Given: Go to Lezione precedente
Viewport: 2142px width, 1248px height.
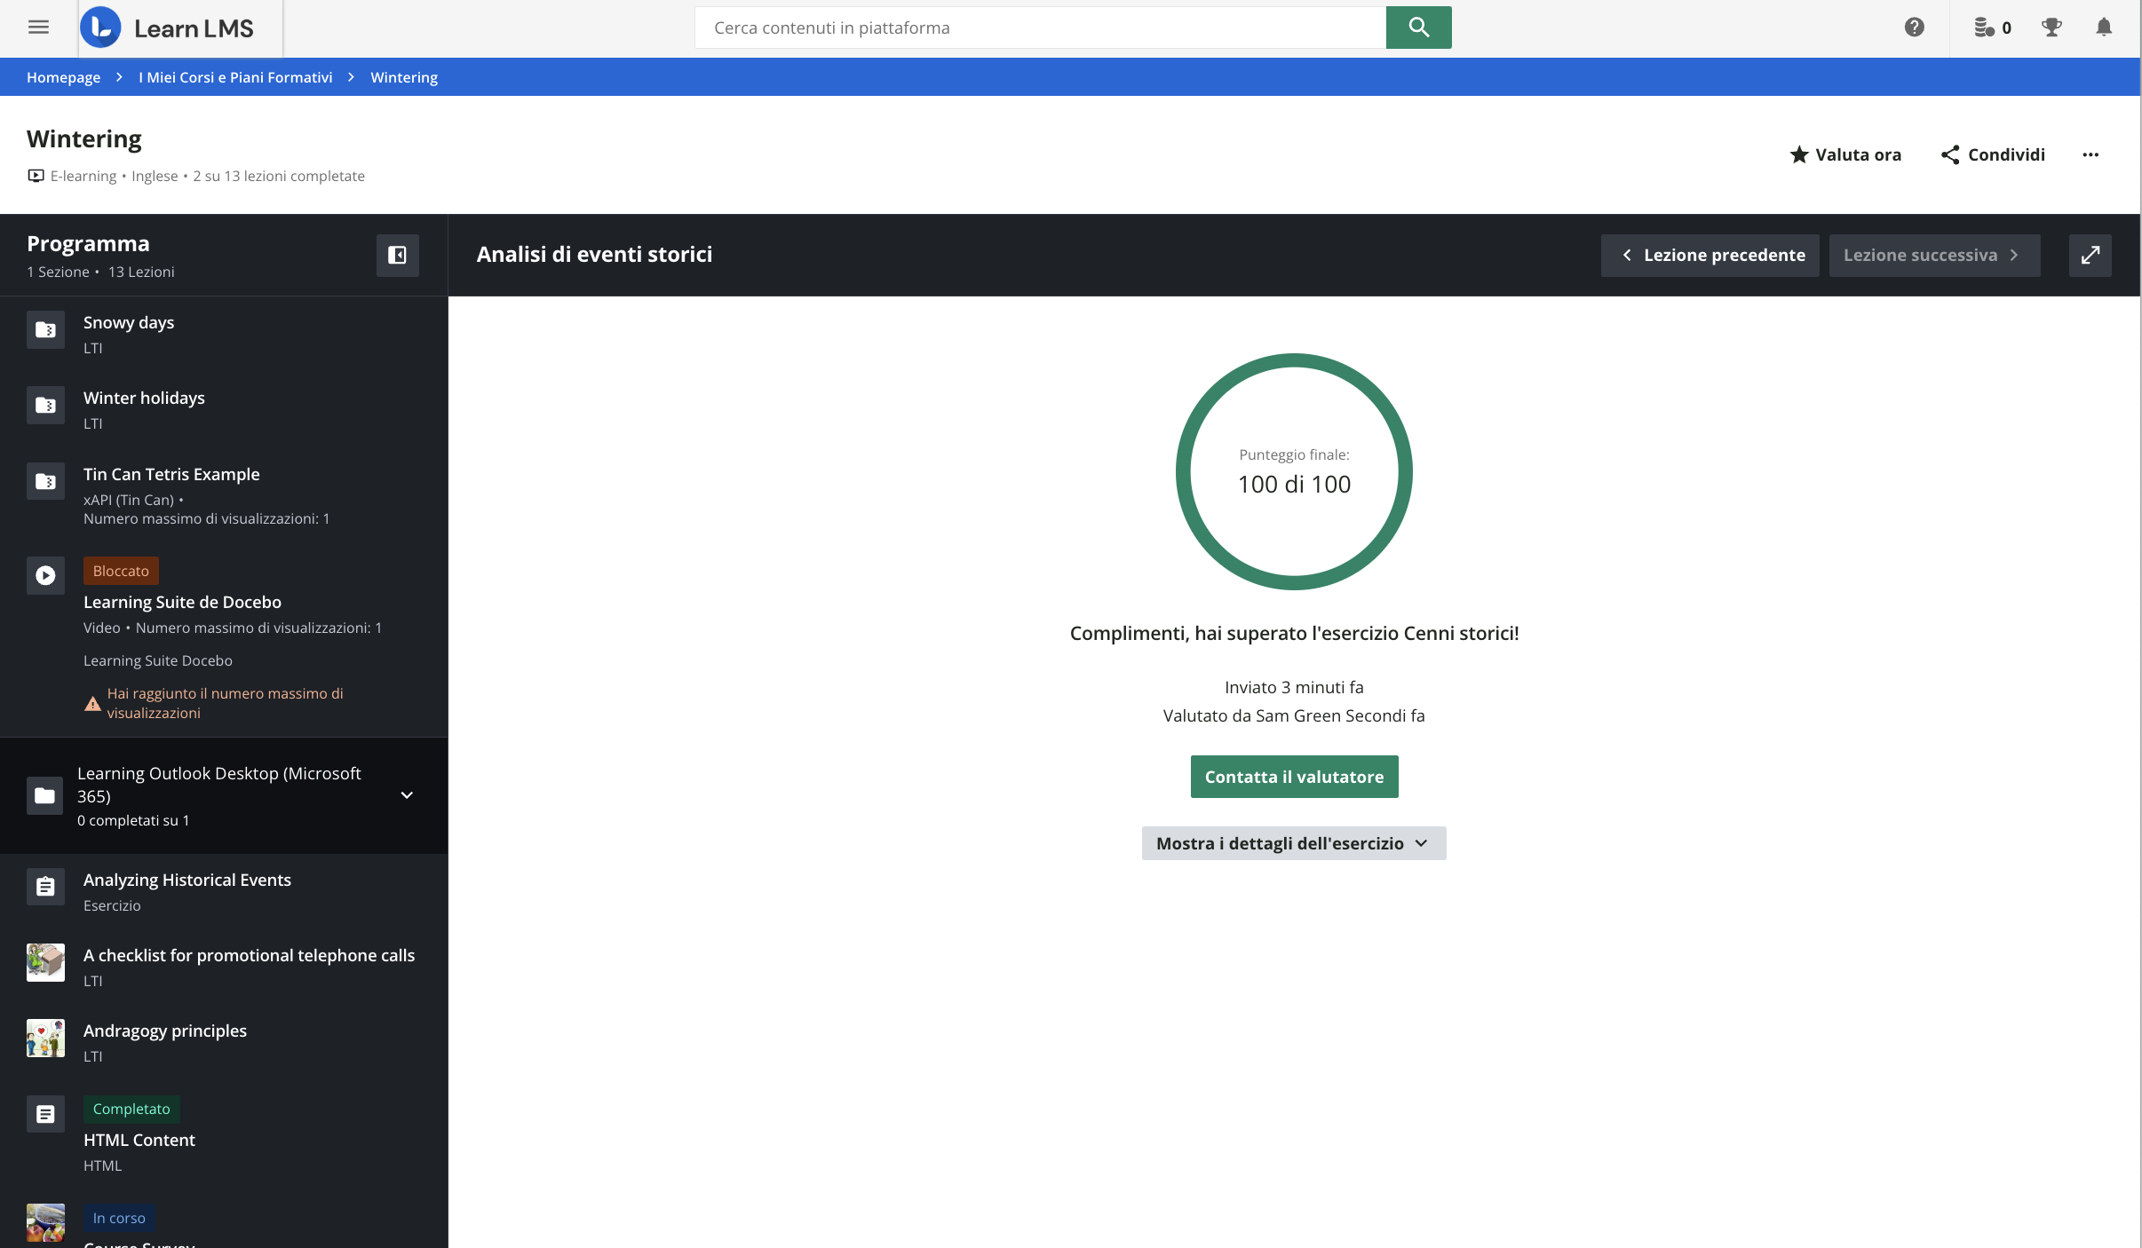Looking at the screenshot, I should point(1710,256).
